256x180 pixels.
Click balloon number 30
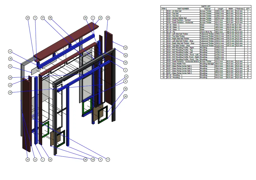125,89
